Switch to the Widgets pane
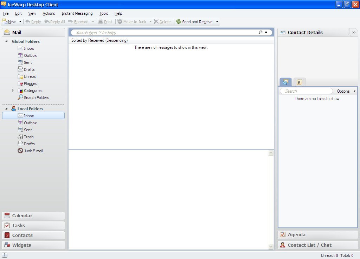The width and height of the screenshot is (360, 259). (33, 245)
